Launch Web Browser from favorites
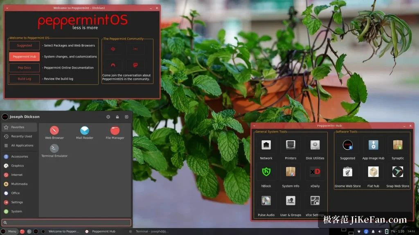The image size is (419, 235). pos(54,133)
